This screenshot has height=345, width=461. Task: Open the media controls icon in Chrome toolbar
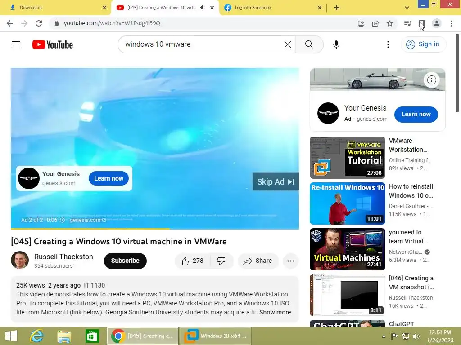[x=407, y=23]
